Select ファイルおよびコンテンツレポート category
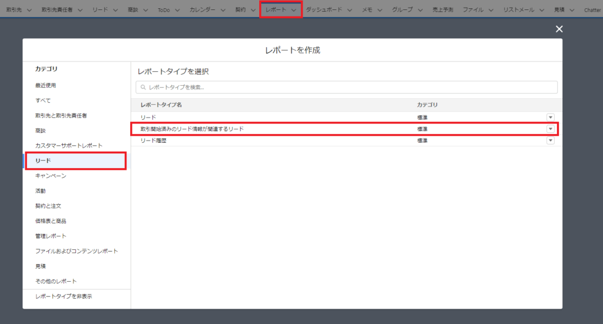The width and height of the screenshot is (603, 324). pyautogui.click(x=77, y=251)
